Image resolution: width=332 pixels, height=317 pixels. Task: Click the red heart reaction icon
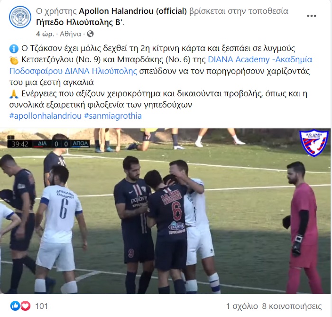coord(26,306)
